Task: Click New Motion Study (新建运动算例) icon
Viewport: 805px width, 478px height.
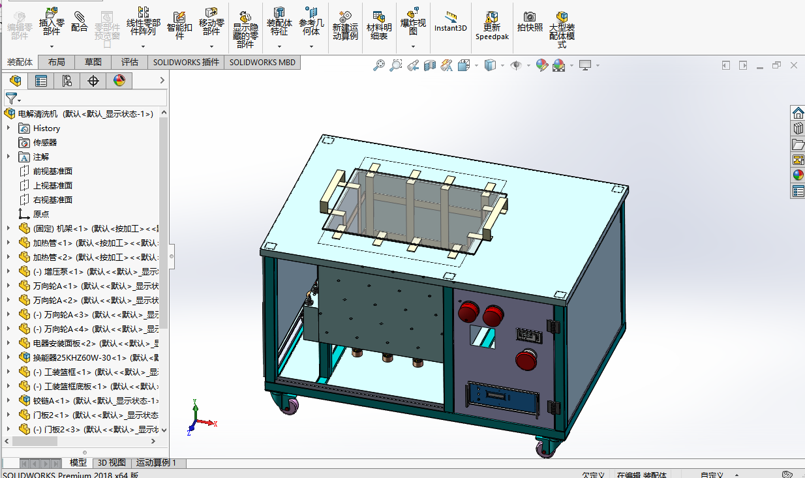Action: tap(346, 16)
